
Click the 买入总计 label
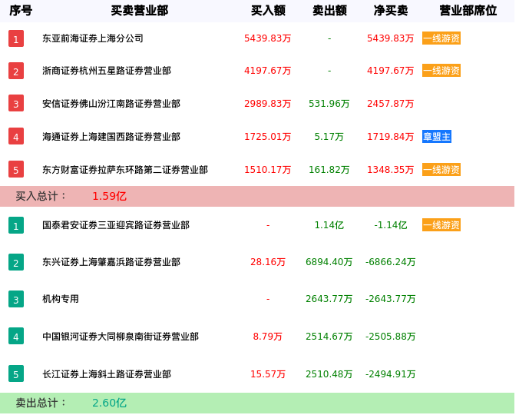41,196
